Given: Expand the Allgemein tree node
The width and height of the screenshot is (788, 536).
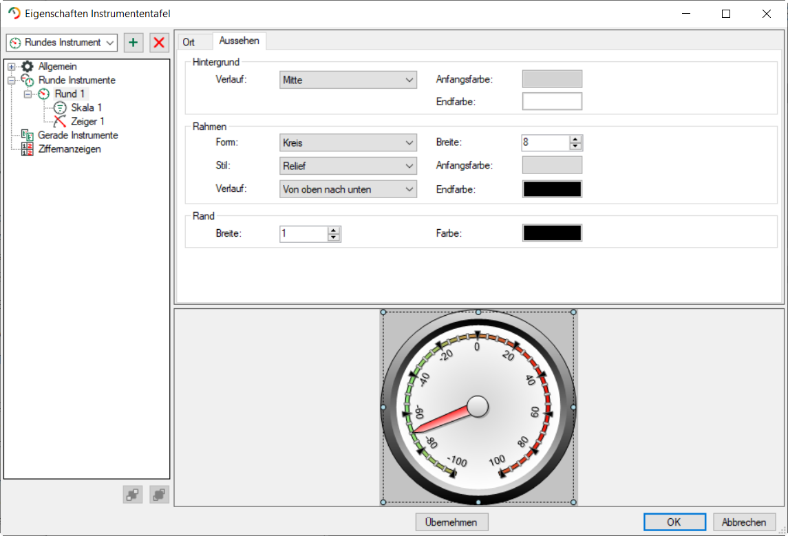Looking at the screenshot, I should [x=11, y=67].
